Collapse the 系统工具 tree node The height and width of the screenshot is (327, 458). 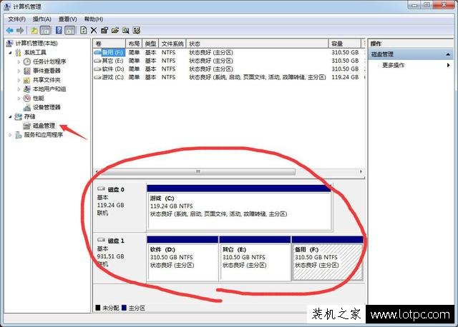click(x=10, y=53)
